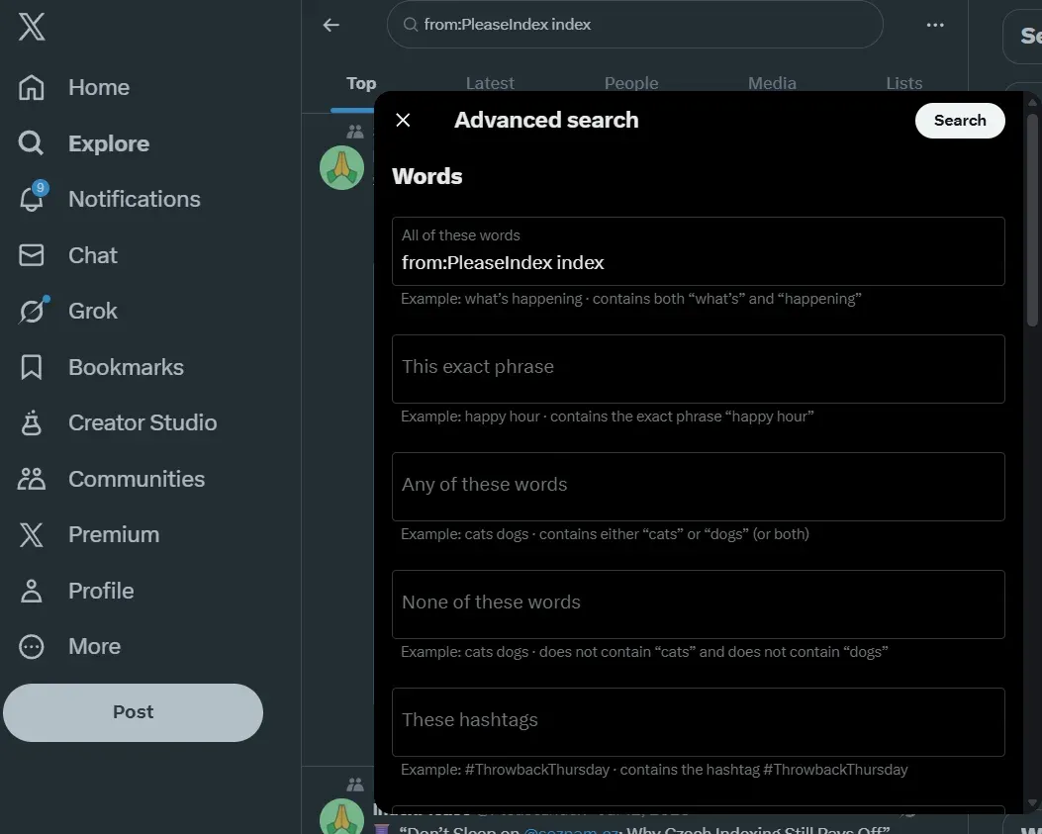1042x834 pixels.
Task: Open the Home feed
Action: [x=98, y=87]
